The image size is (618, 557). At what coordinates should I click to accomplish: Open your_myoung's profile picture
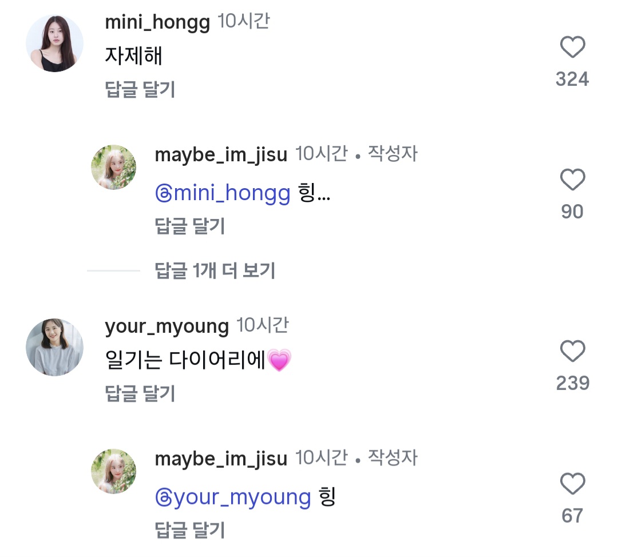click(x=55, y=347)
